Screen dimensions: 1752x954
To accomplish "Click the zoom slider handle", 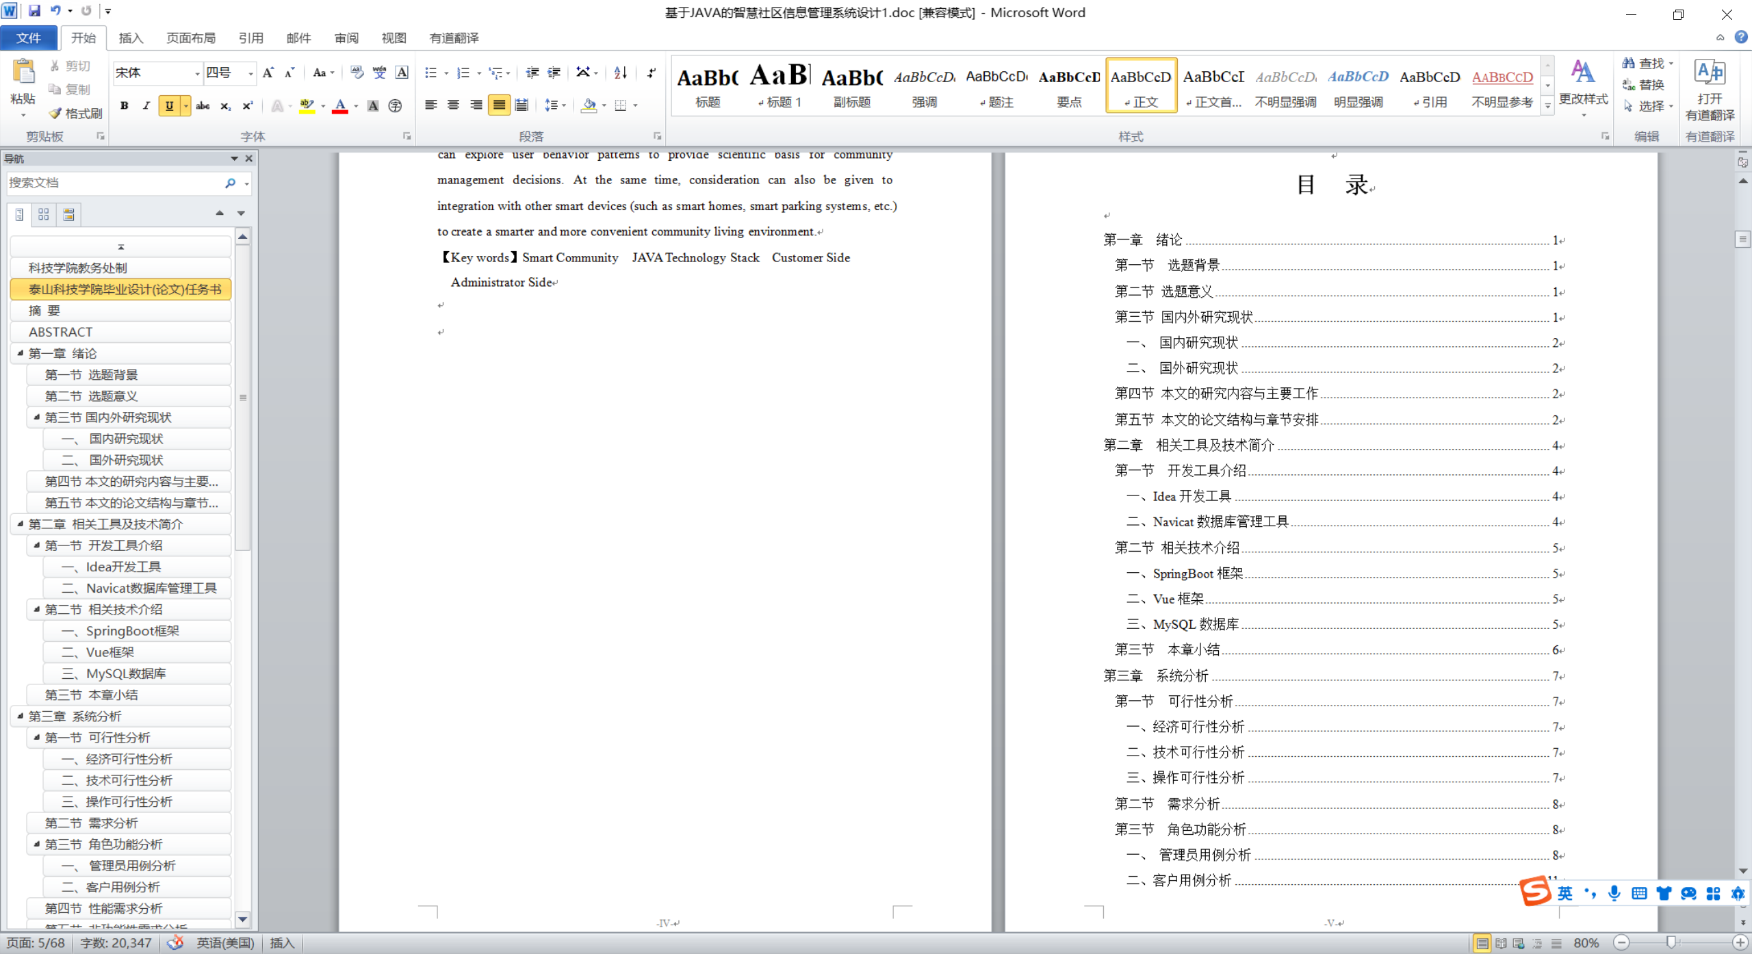I will point(1671,943).
